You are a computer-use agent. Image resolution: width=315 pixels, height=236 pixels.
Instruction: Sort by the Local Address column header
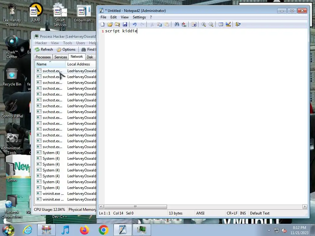(81, 64)
